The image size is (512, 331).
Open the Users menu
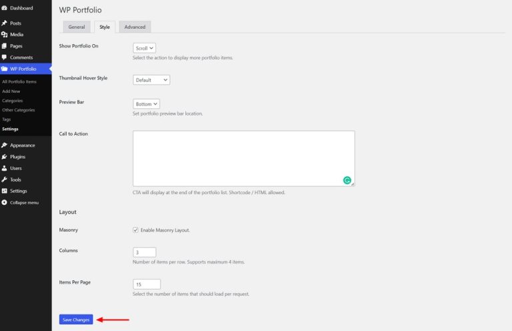tap(16, 168)
